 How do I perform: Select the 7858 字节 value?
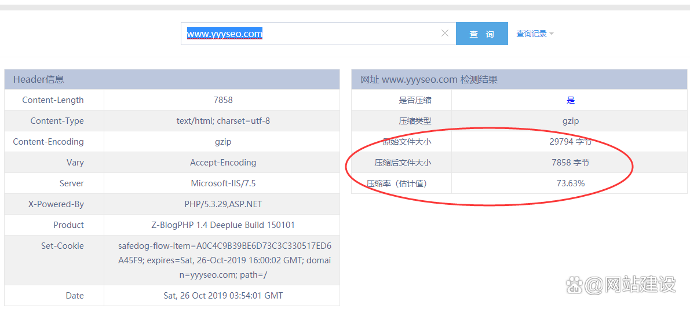(x=570, y=163)
